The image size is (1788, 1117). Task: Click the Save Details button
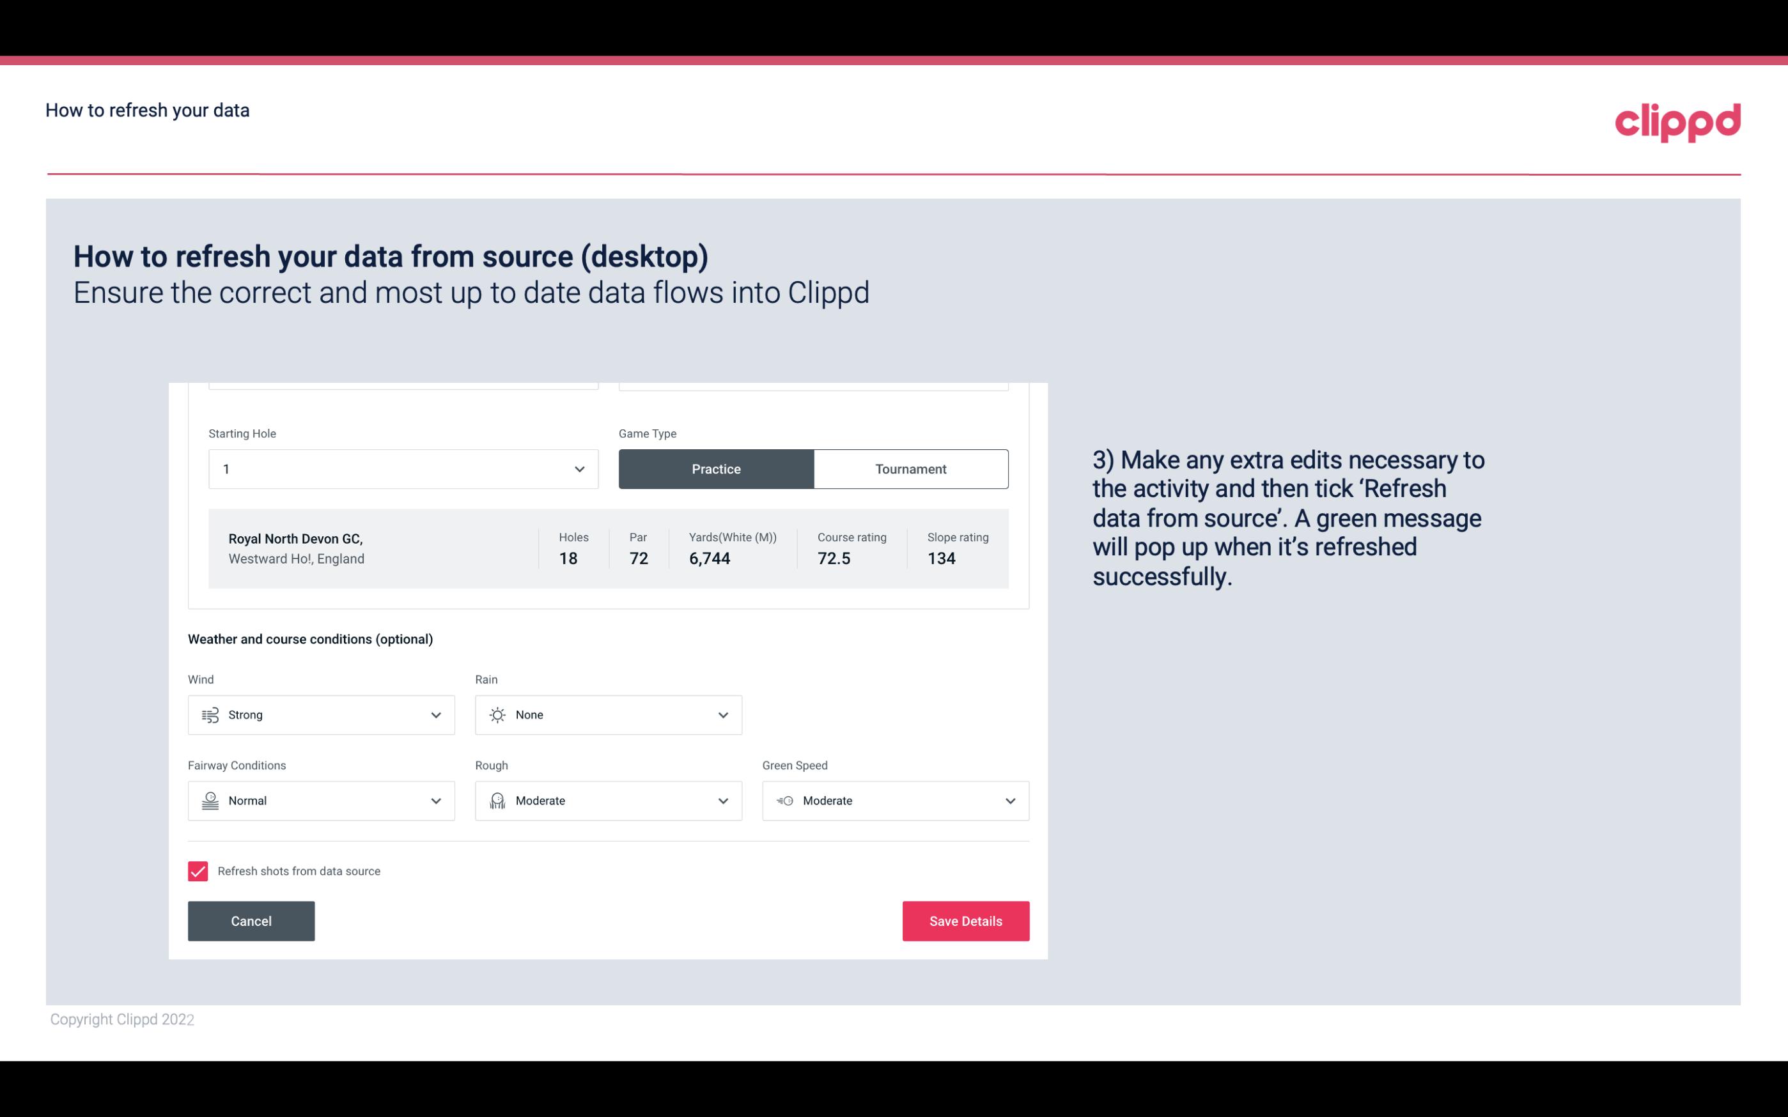click(965, 920)
